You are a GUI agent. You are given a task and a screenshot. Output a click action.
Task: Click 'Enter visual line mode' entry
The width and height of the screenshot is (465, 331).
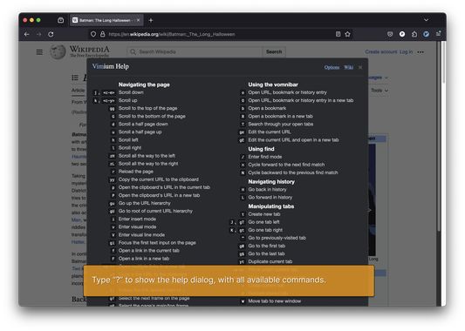pyautogui.click(x=141, y=235)
